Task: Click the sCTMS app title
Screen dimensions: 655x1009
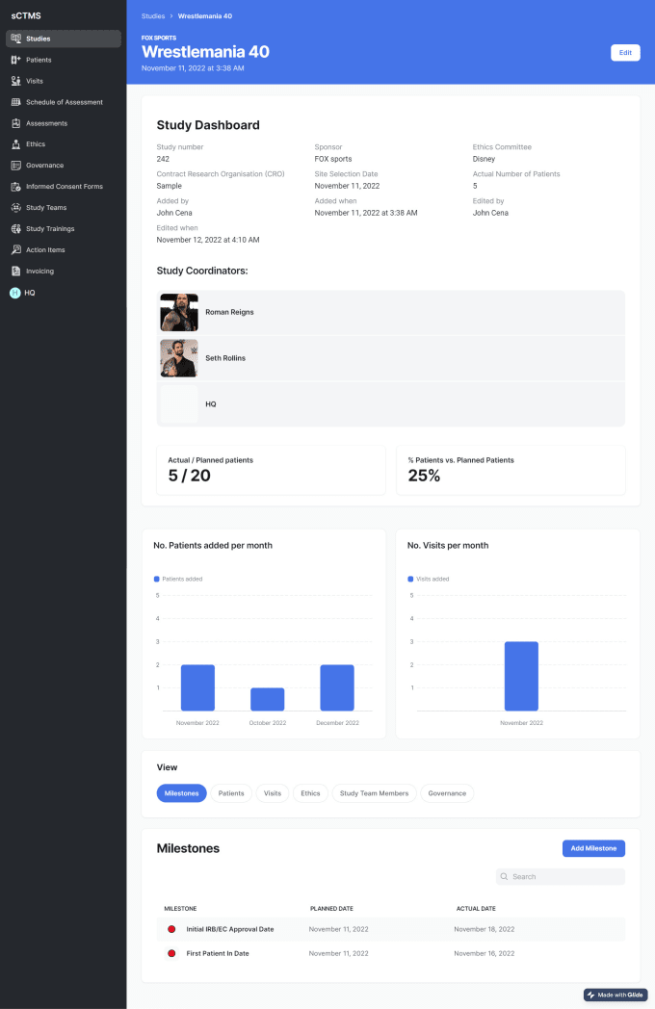Action: 26,15
